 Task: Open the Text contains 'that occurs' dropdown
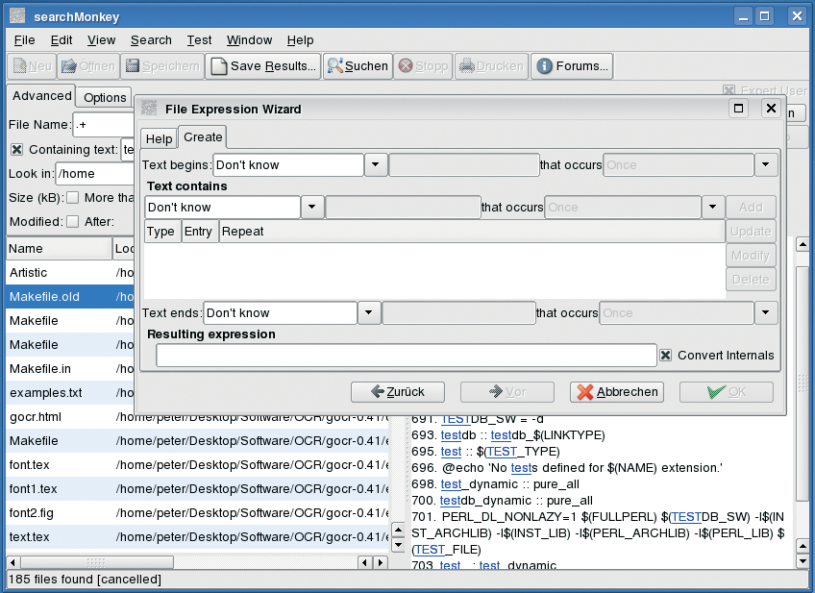click(712, 207)
